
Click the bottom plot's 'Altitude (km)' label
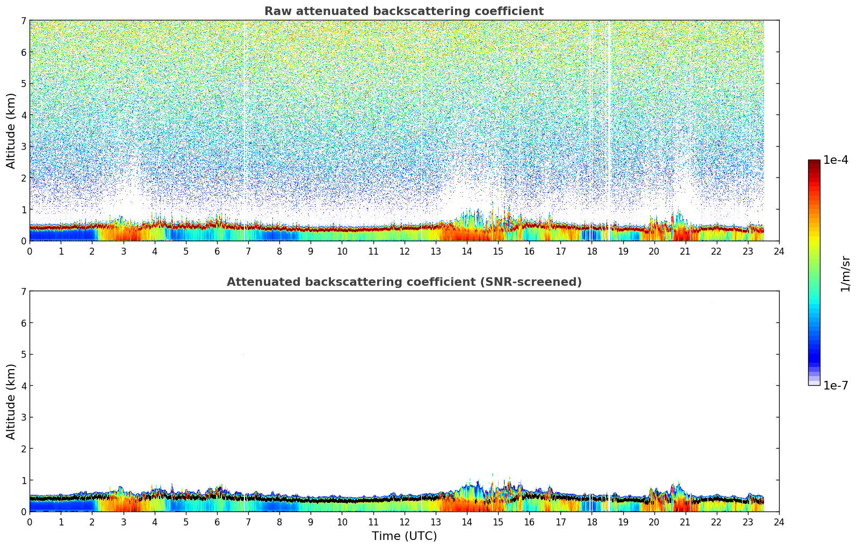(11, 401)
